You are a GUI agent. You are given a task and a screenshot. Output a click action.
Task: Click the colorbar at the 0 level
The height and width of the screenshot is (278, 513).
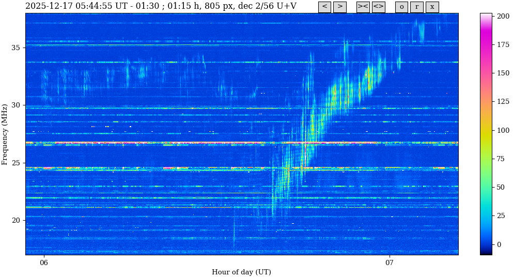pyautogui.click(x=486, y=244)
